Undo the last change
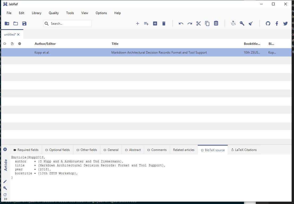The image size is (294, 204). pos(181,23)
